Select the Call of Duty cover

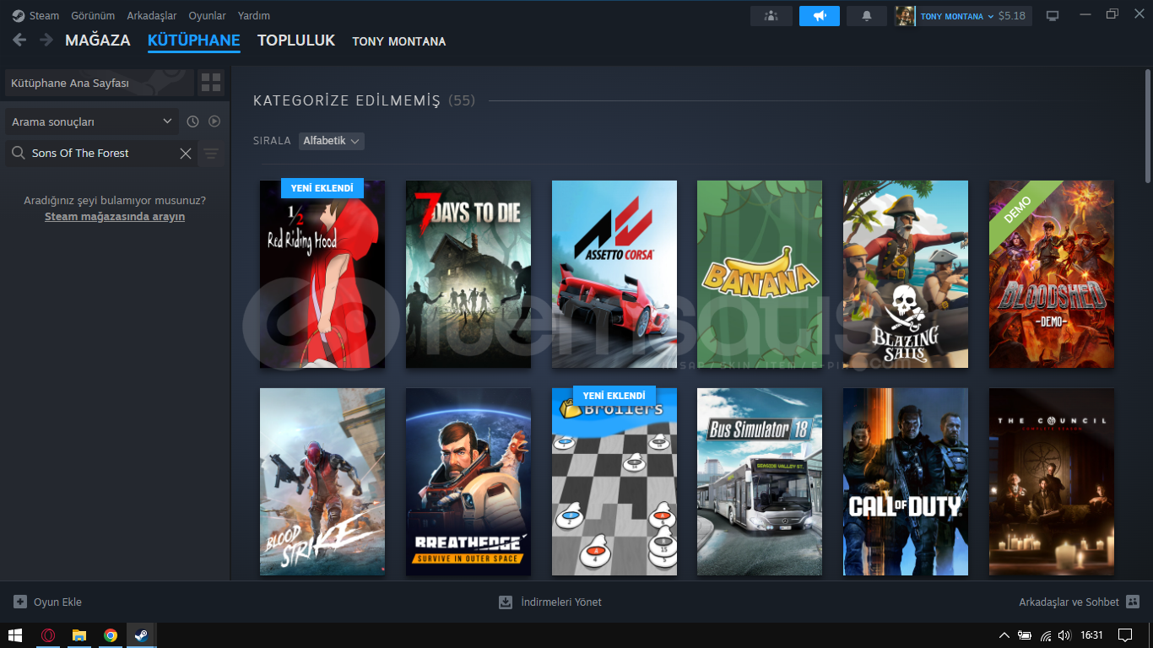(x=906, y=482)
